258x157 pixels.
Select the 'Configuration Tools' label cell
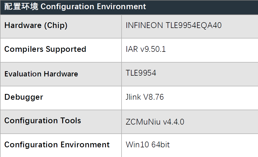[43, 121]
